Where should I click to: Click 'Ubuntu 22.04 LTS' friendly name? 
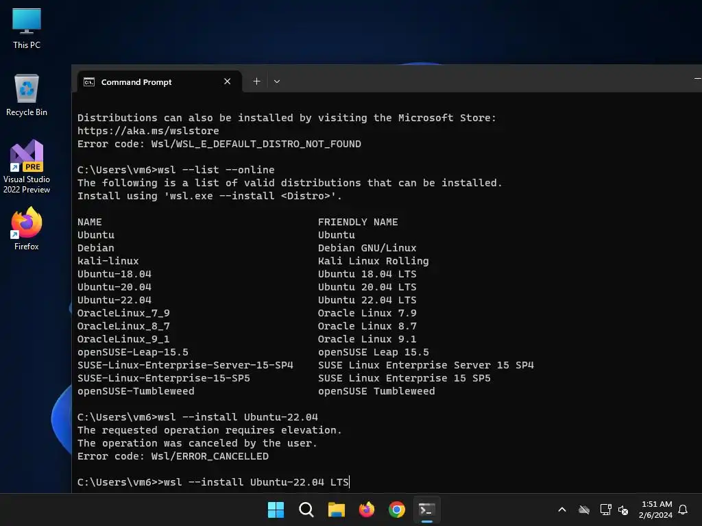367,300
